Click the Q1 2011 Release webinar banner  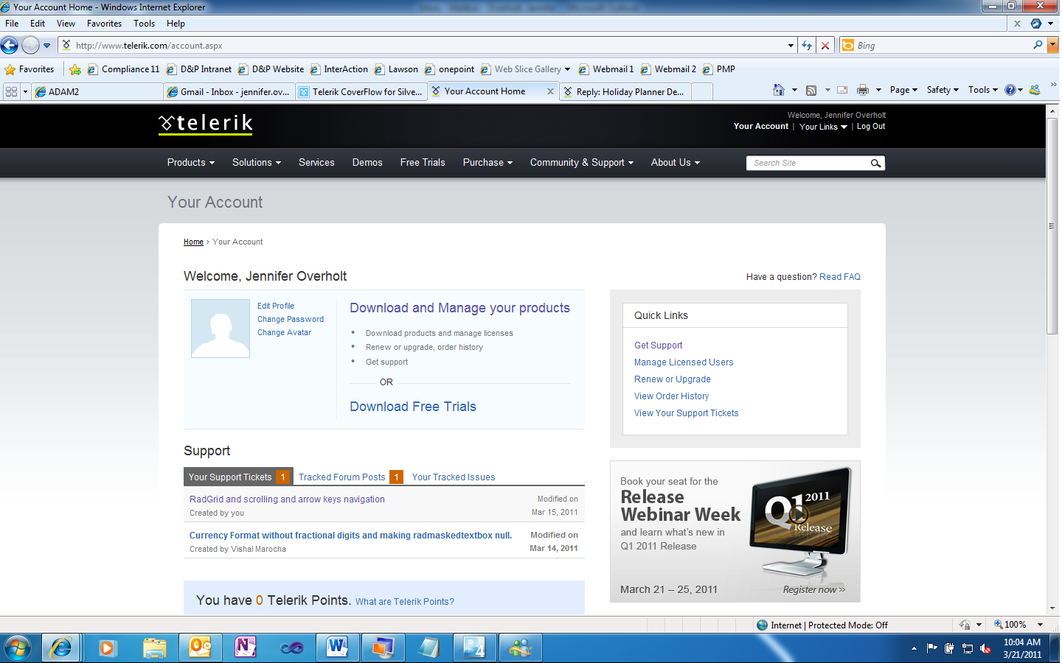pos(735,531)
